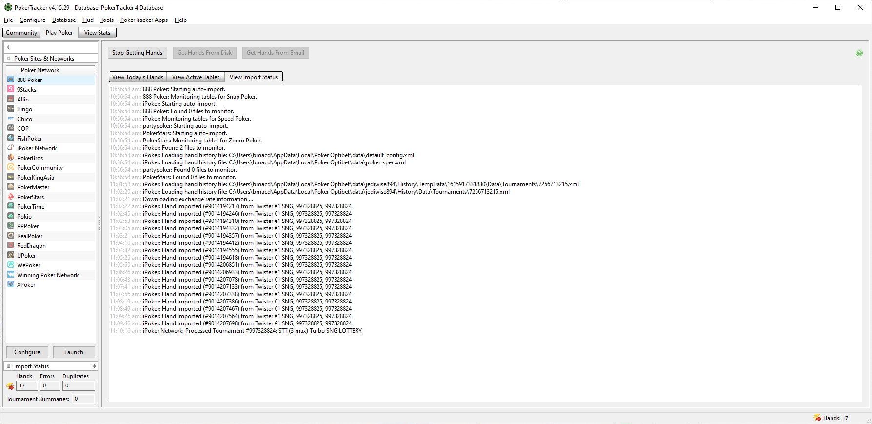
Task: Choose the Bingo network icon
Action: tap(11, 109)
